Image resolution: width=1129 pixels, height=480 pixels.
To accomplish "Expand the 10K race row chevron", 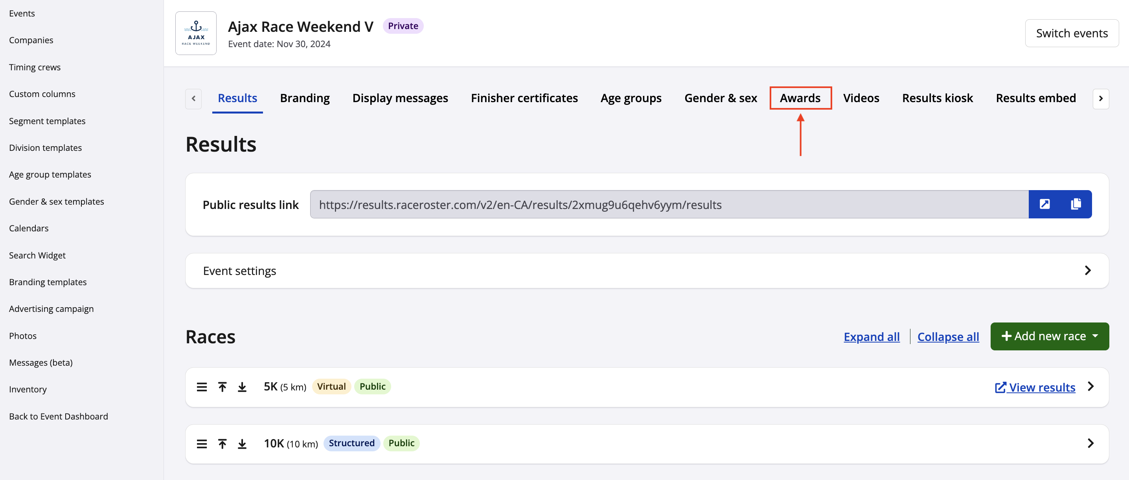I will [x=1091, y=443].
